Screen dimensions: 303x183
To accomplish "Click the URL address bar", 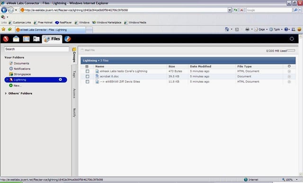I will point(124,10).
